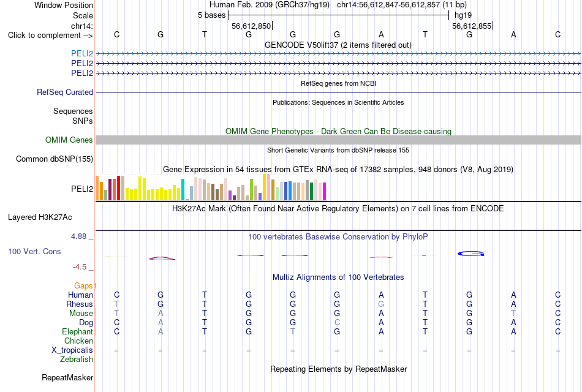Click the chr14:56,612,847-56,612,857 position text
582x392 pixels.
pos(388,5)
